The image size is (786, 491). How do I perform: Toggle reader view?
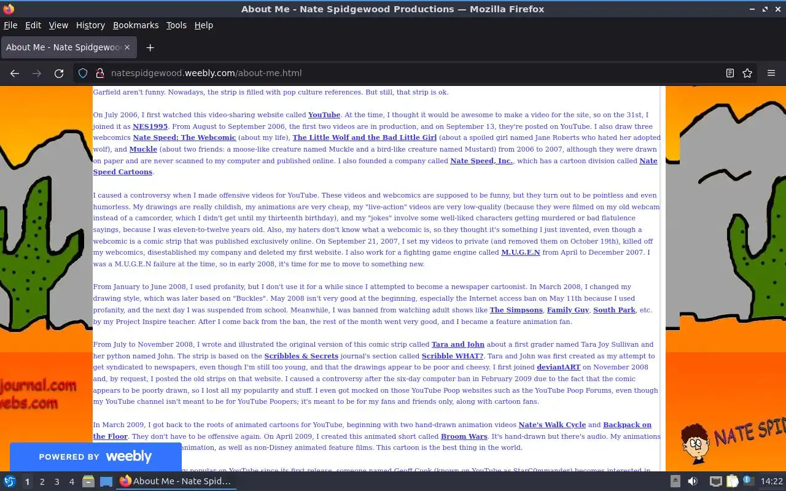click(x=730, y=73)
